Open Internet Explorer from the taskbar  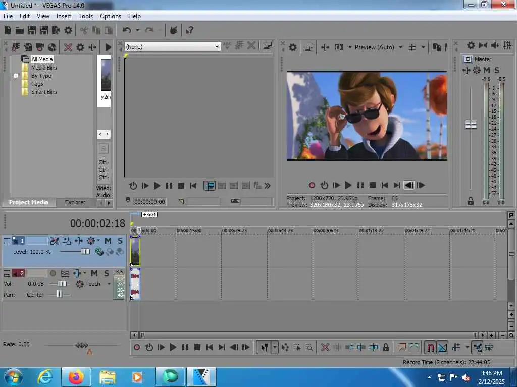pyautogui.click(x=45, y=377)
